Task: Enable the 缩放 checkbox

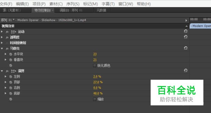Action: tap(95, 99)
